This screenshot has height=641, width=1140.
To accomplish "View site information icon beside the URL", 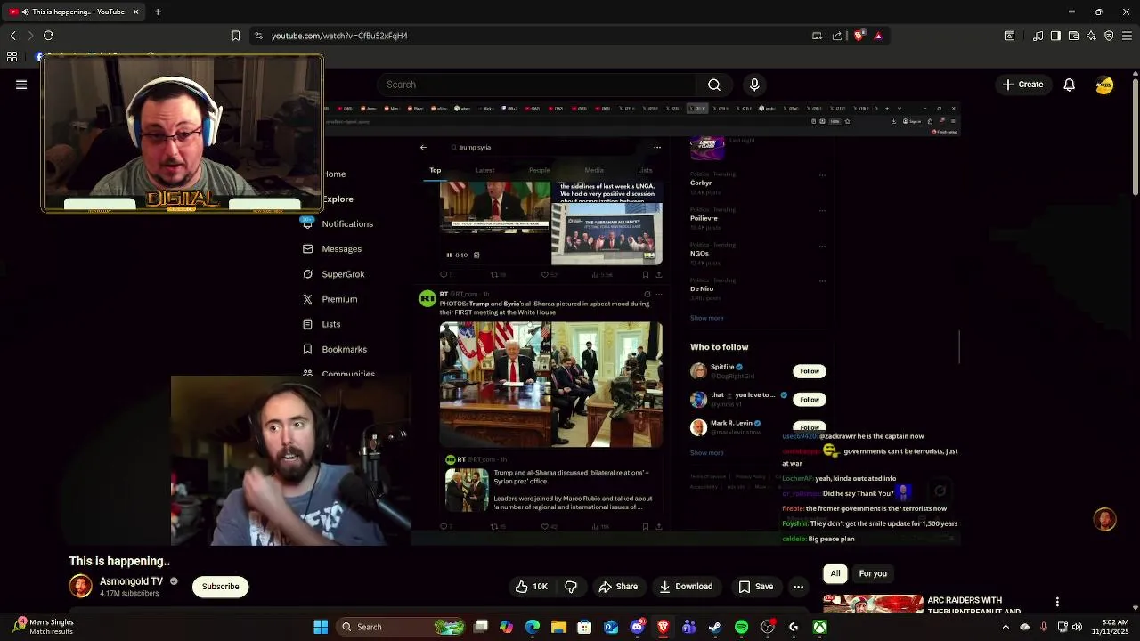I will 258,36.
